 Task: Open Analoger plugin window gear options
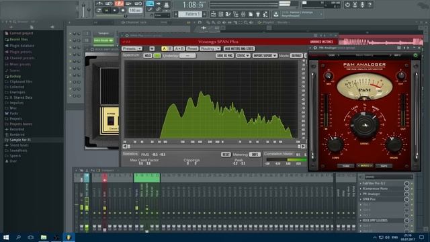(315, 48)
